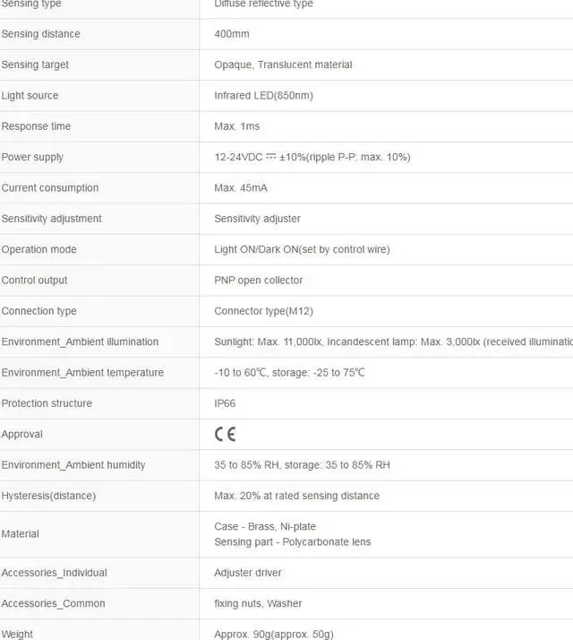The image size is (573, 640).
Task: Select the "400mm" value cell
Action: pyautogui.click(x=232, y=34)
